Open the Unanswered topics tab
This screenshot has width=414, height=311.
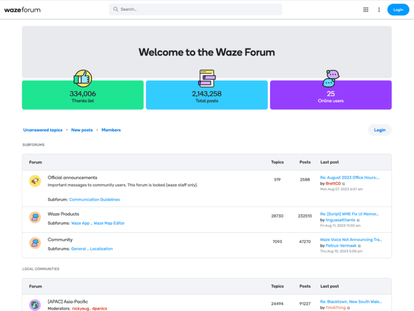pos(43,130)
